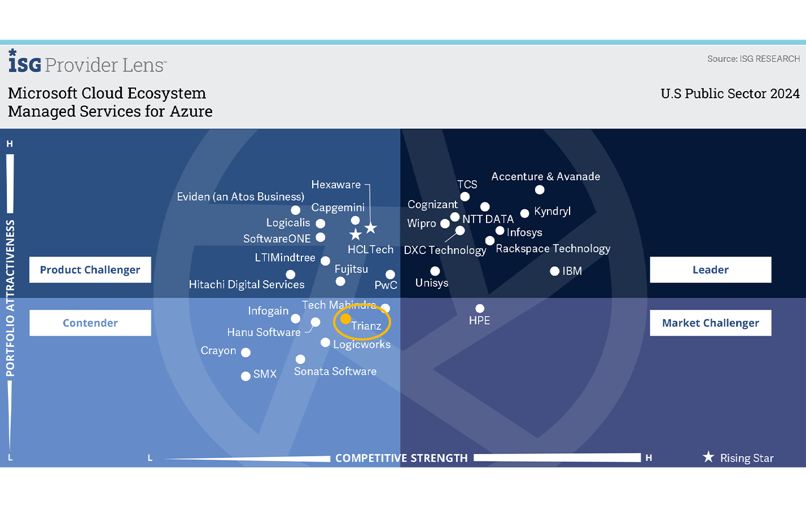
Task: Click the Kyndryl dot marker
Action: tap(524, 213)
